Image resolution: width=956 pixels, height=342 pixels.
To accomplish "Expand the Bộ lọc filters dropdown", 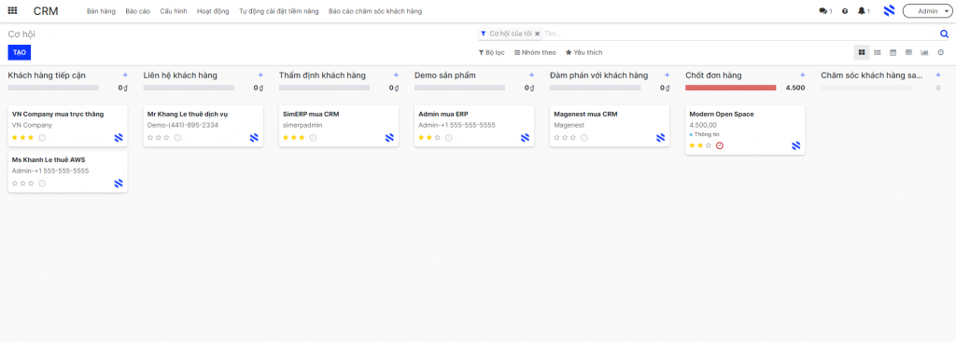I will tap(491, 52).
